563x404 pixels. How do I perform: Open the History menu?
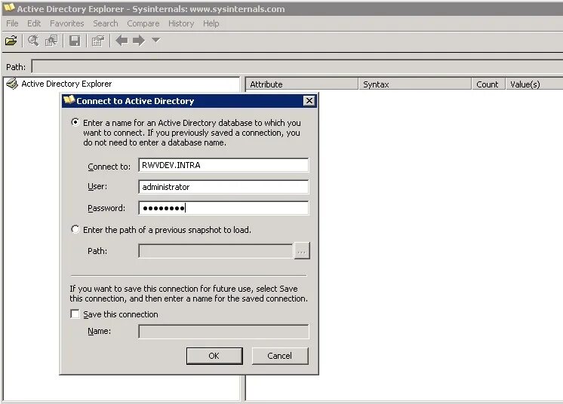pyautogui.click(x=181, y=23)
